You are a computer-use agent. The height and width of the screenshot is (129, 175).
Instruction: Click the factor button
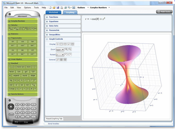(12, 71)
